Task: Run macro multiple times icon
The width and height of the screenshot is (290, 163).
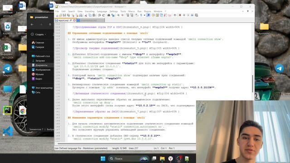Action: tap(193, 15)
